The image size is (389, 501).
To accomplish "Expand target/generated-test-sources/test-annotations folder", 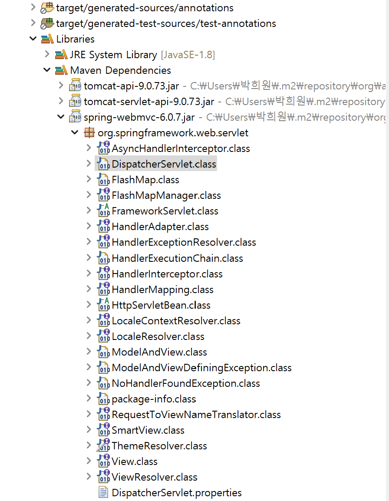I will pos(33,23).
